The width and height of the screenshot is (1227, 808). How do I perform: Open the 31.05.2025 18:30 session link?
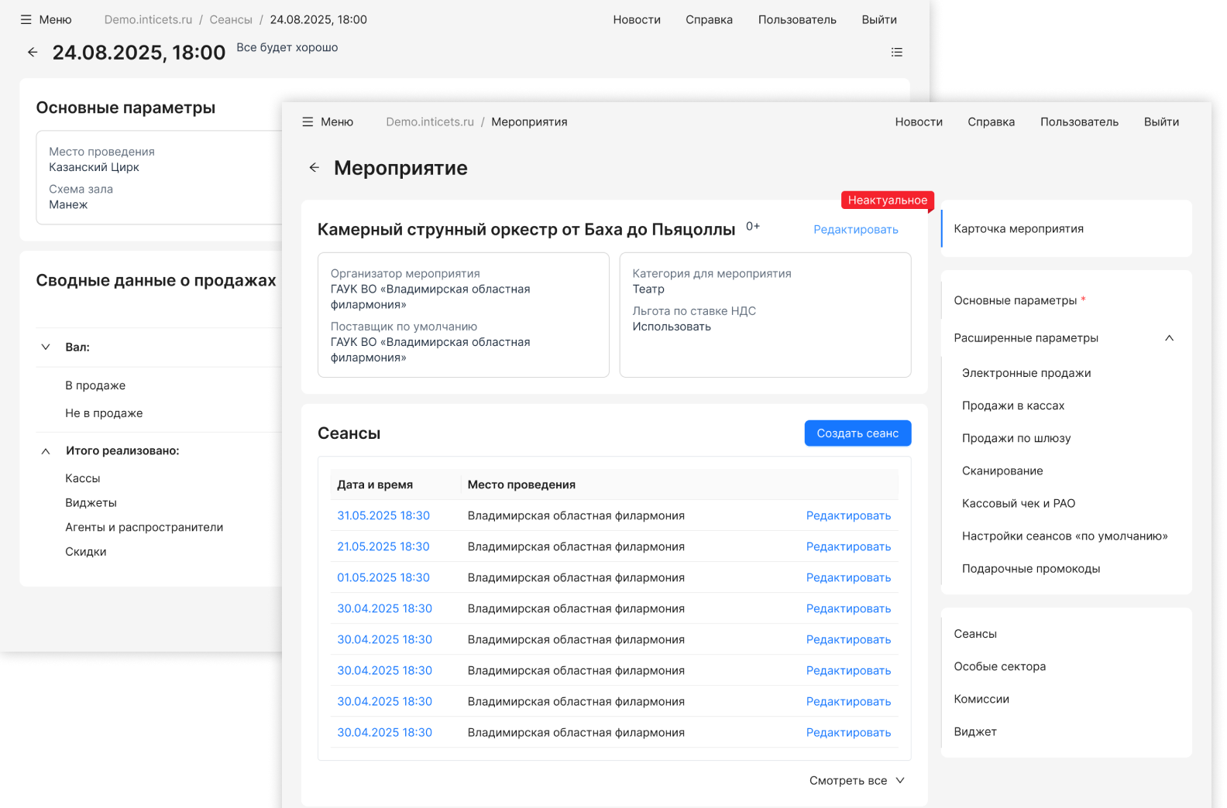(383, 515)
